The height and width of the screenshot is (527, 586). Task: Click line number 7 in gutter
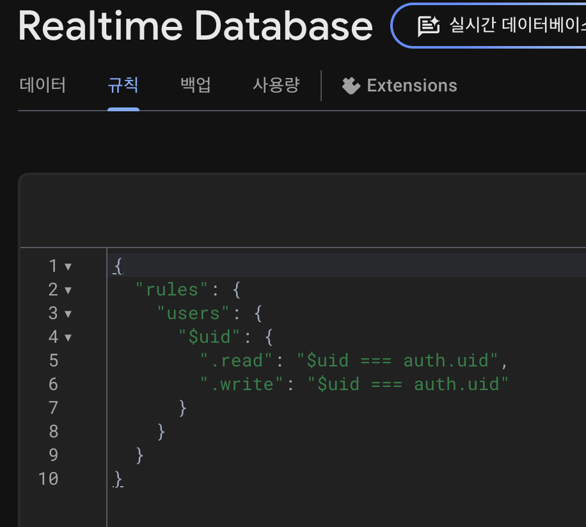[54, 408]
